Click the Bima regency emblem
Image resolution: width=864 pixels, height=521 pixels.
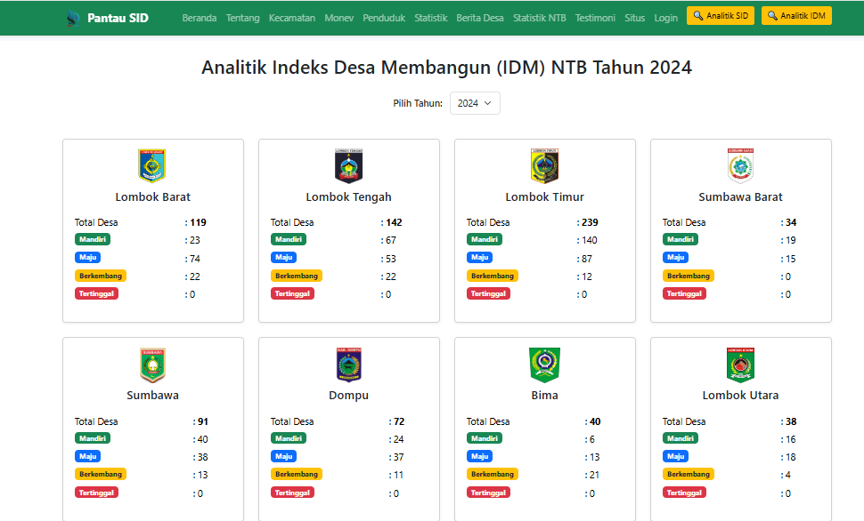544,365
